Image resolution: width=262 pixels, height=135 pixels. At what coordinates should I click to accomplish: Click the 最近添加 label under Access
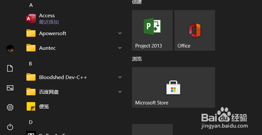49,22
